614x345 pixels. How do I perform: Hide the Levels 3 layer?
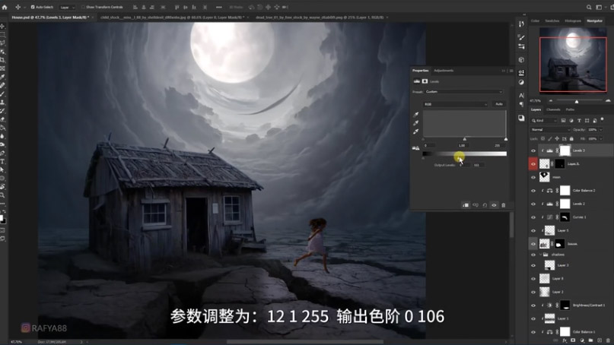point(533,150)
